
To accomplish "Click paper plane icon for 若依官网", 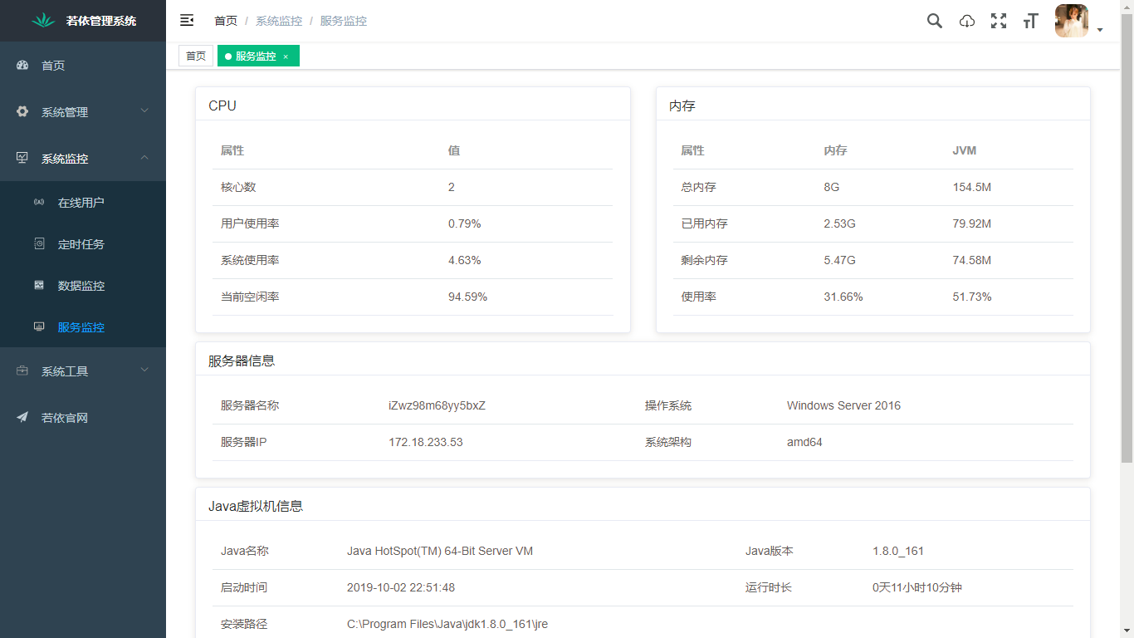I will [x=22, y=417].
